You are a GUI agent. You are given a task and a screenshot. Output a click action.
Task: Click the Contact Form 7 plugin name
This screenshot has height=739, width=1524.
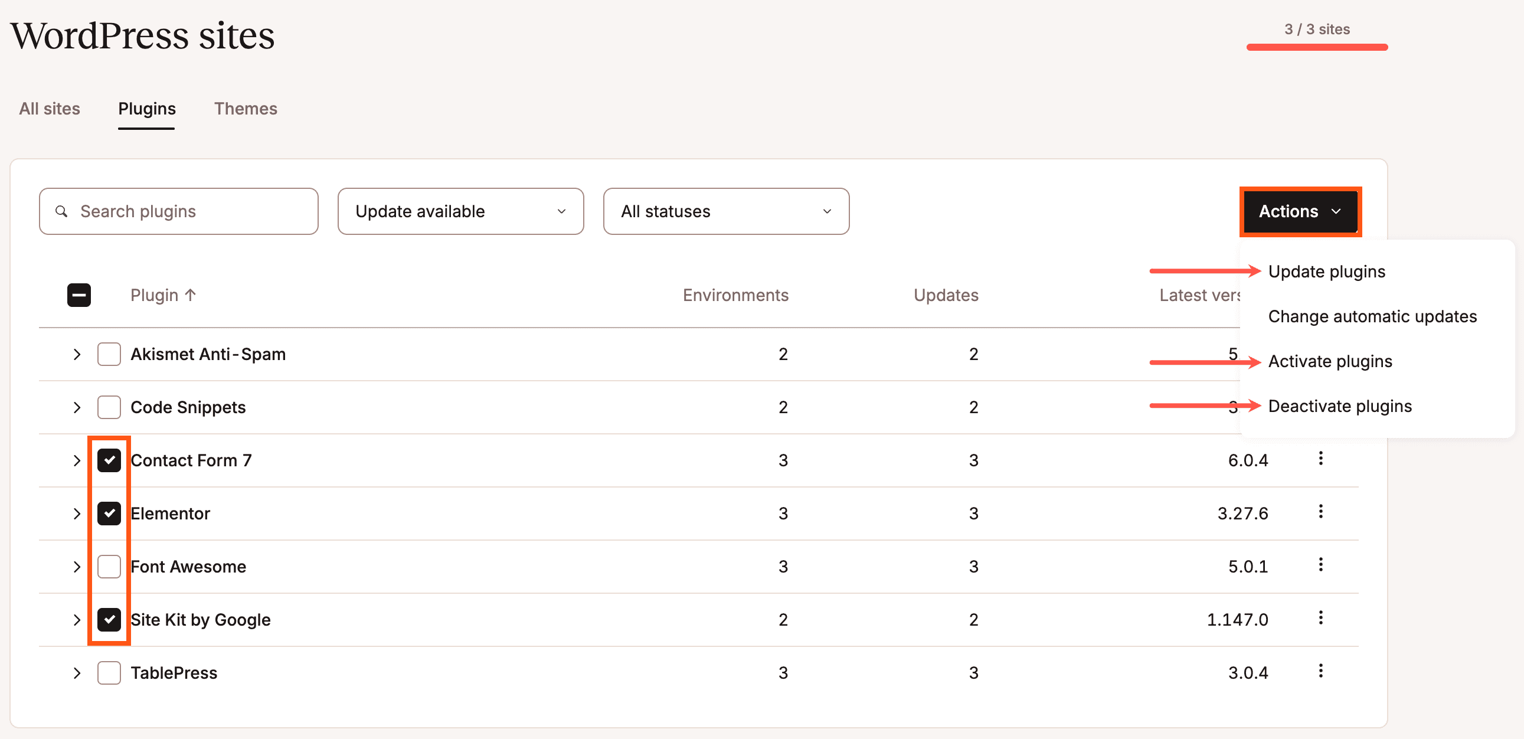tap(191, 460)
